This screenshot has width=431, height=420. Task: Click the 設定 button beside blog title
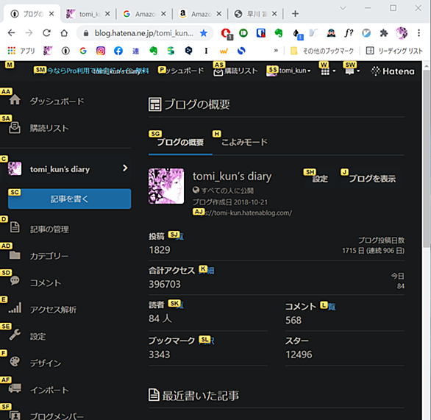pyautogui.click(x=320, y=179)
